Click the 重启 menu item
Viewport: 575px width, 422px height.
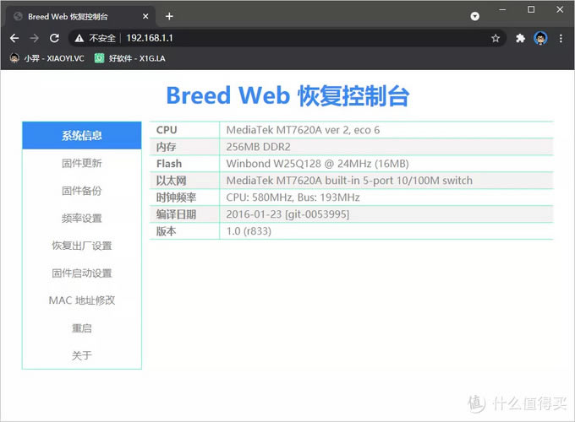click(82, 328)
